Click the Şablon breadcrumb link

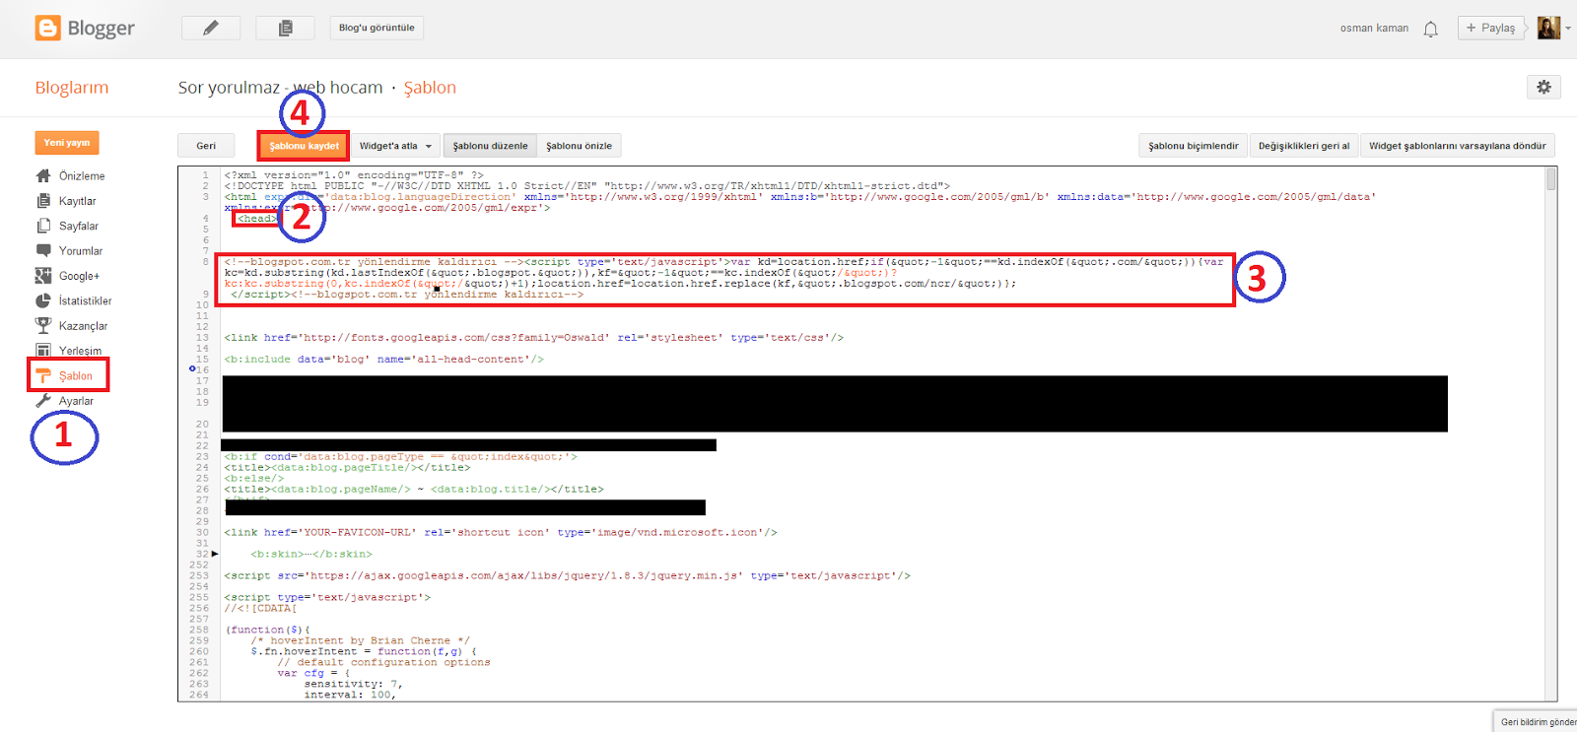(x=430, y=88)
